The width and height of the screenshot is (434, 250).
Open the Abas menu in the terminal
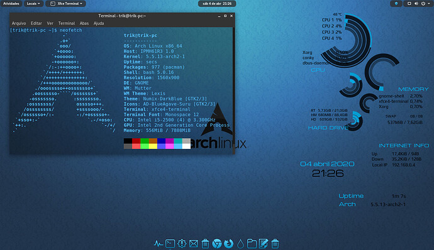pyautogui.click(x=84, y=23)
